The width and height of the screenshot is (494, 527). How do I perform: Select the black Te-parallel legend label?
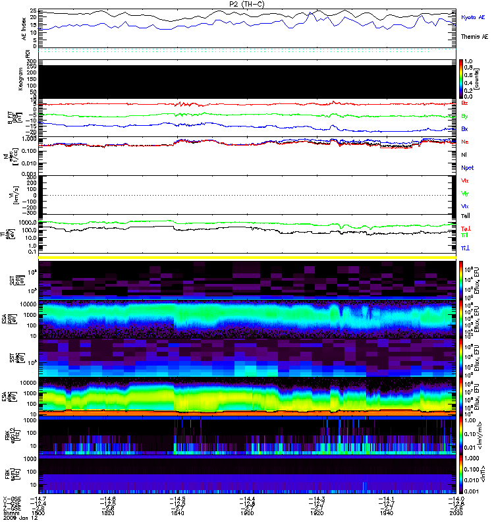pyautogui.click(x=466, y=216)
